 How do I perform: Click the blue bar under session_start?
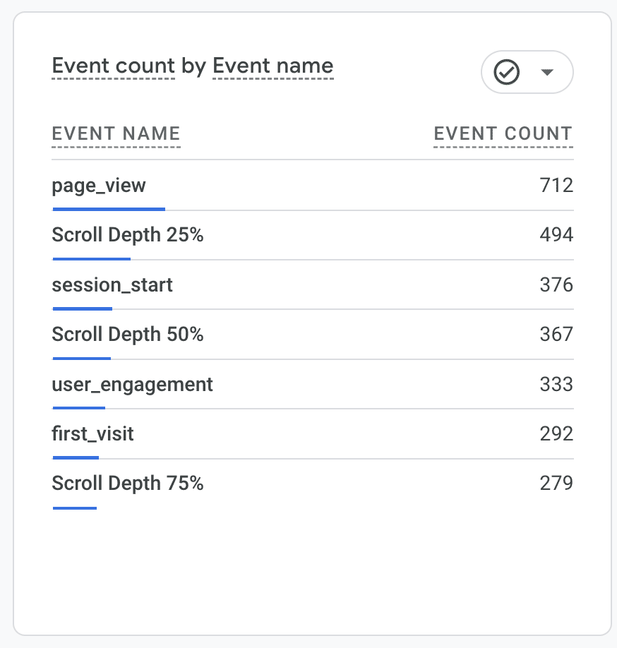click(x=83, y=308)
